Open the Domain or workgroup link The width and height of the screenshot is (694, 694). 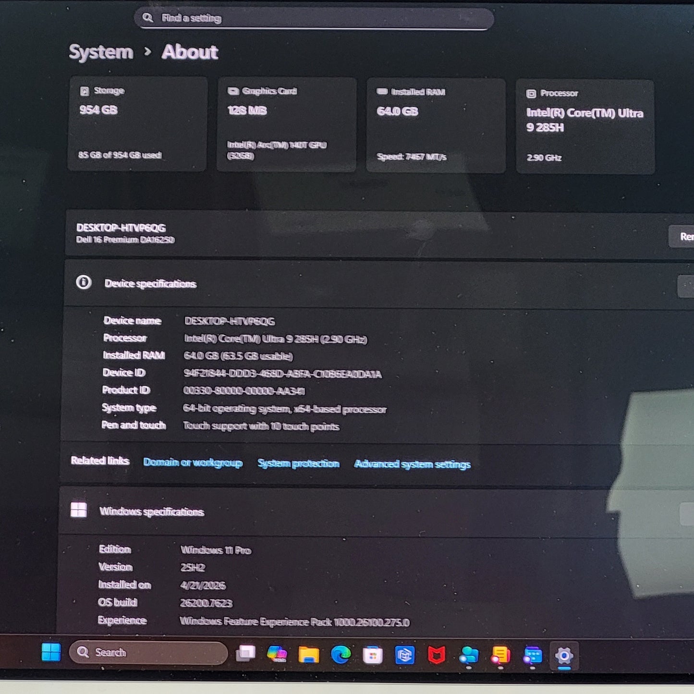point(193,463)
